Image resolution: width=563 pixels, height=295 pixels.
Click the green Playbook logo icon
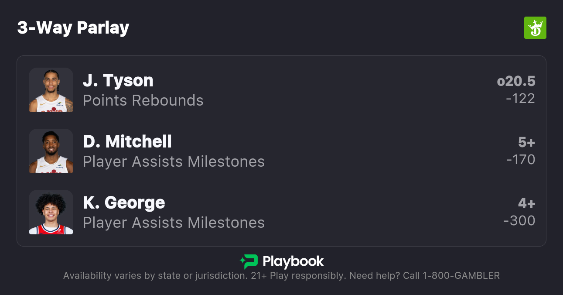click(249, 262)
